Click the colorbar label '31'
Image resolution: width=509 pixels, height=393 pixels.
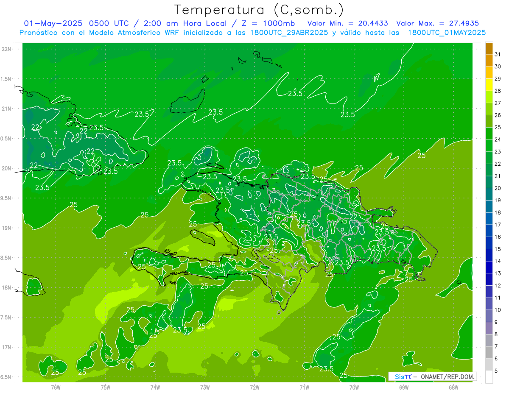(x=498, y=54)
